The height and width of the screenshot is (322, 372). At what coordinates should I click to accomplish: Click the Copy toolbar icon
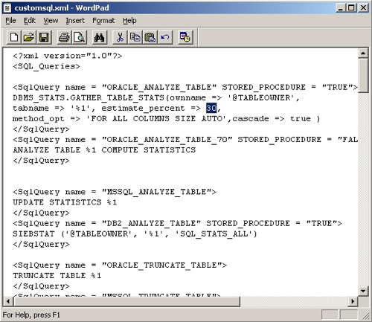point(135,37)
